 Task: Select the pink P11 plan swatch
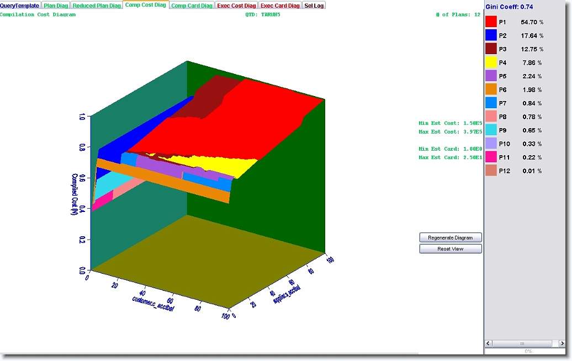[491, 157]
